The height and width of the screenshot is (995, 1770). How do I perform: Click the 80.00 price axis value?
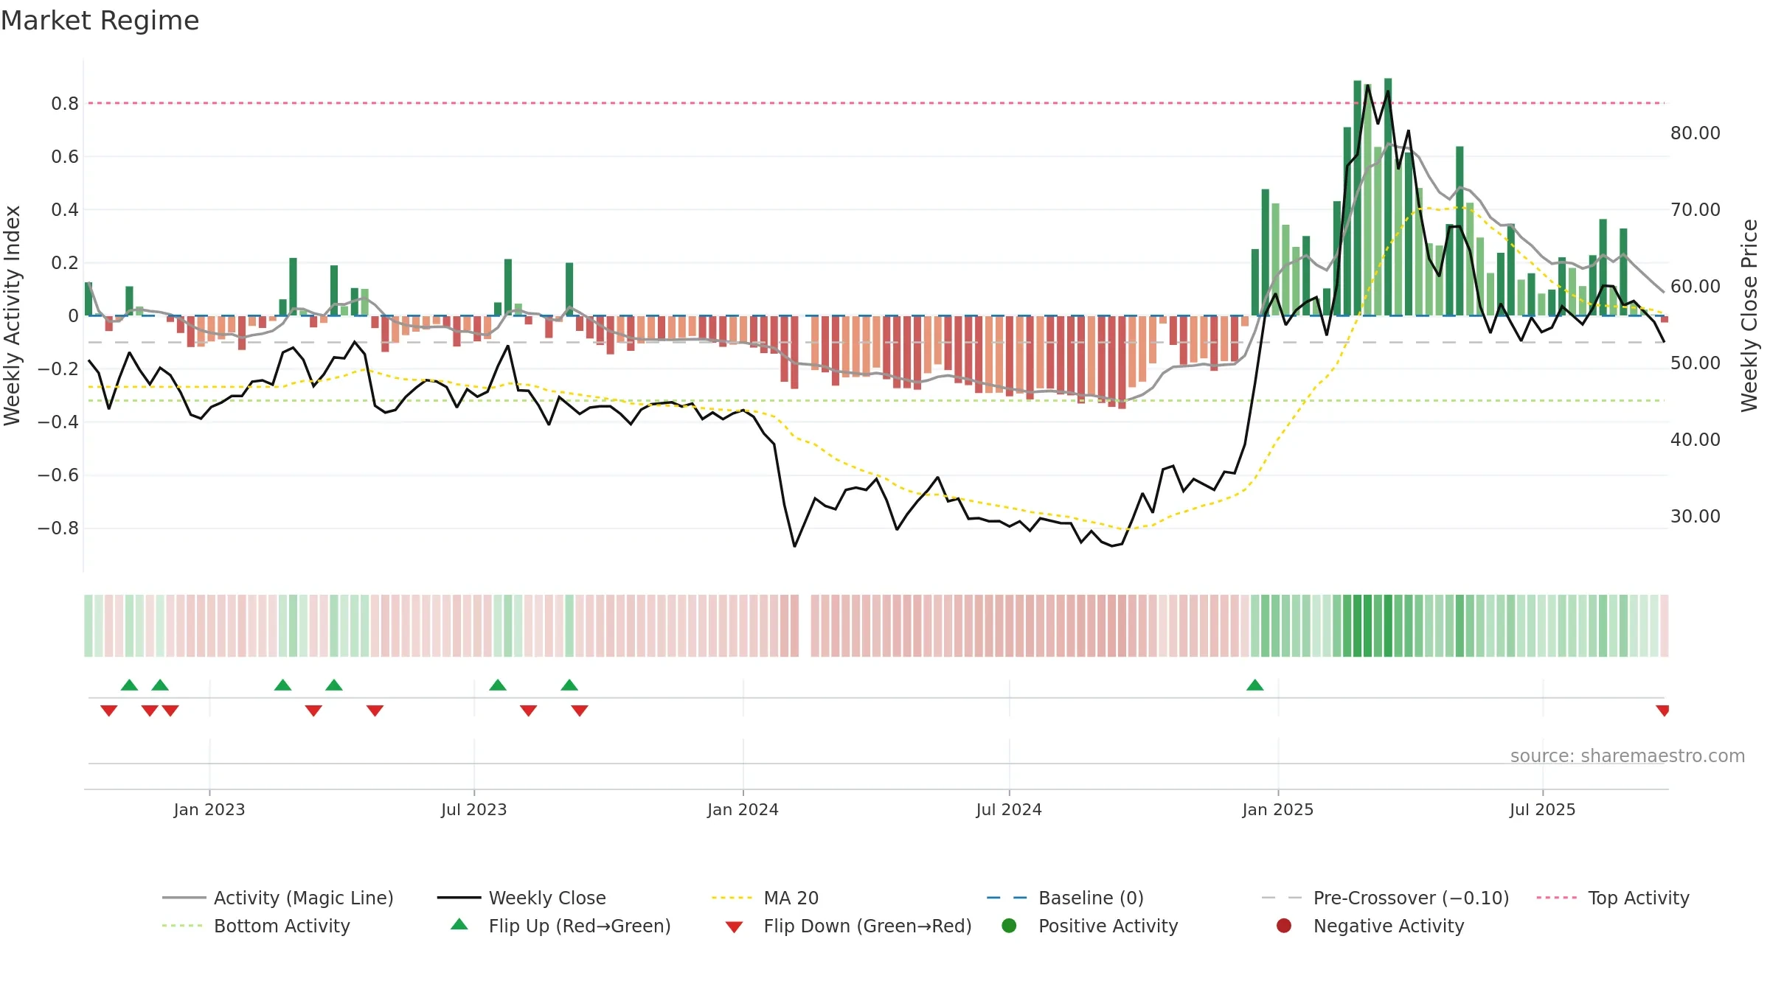click(1696, 133)
